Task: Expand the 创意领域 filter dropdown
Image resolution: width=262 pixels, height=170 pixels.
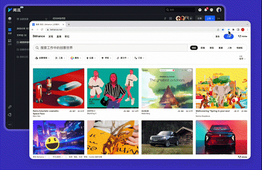Action: click(x=42, y=58)
